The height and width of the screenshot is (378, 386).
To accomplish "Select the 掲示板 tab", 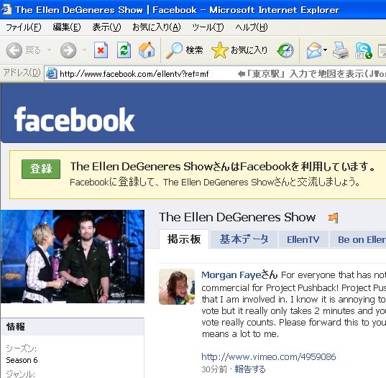I will tap(184, 239).
